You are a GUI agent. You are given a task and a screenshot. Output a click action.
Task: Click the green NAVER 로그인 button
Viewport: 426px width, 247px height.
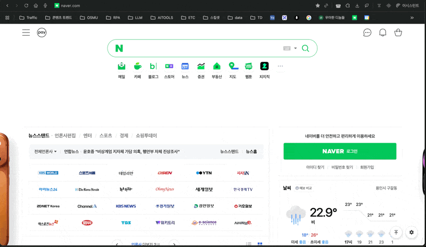(340, 151)
